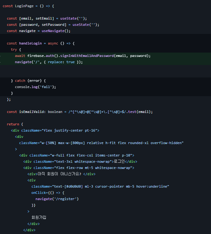Click the isEmailValid variable name
The image size is (211, 234).
31,112
